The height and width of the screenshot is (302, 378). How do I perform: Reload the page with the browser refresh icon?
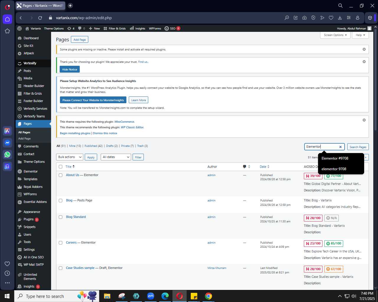pos(40,18)
